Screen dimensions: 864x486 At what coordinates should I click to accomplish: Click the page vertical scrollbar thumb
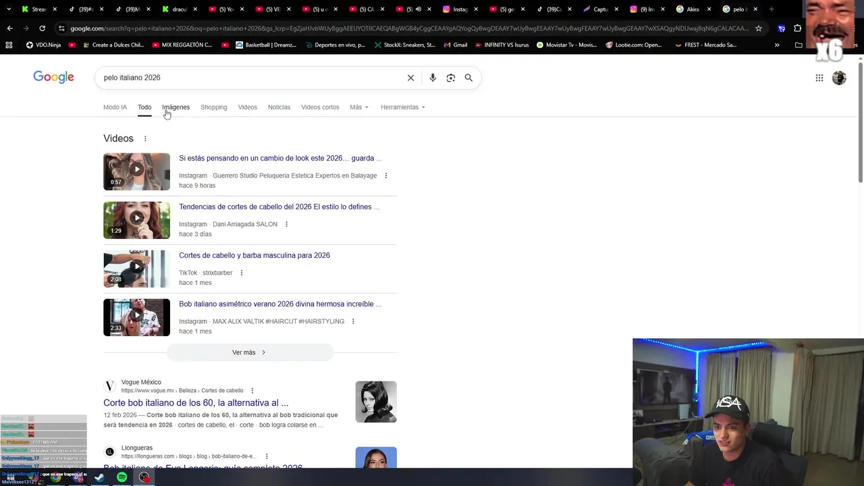860,122
